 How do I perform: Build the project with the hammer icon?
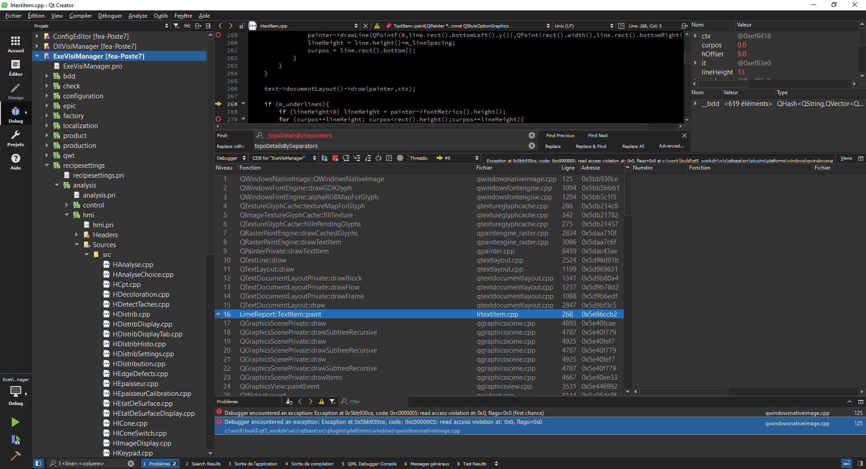tap(15, 456)
